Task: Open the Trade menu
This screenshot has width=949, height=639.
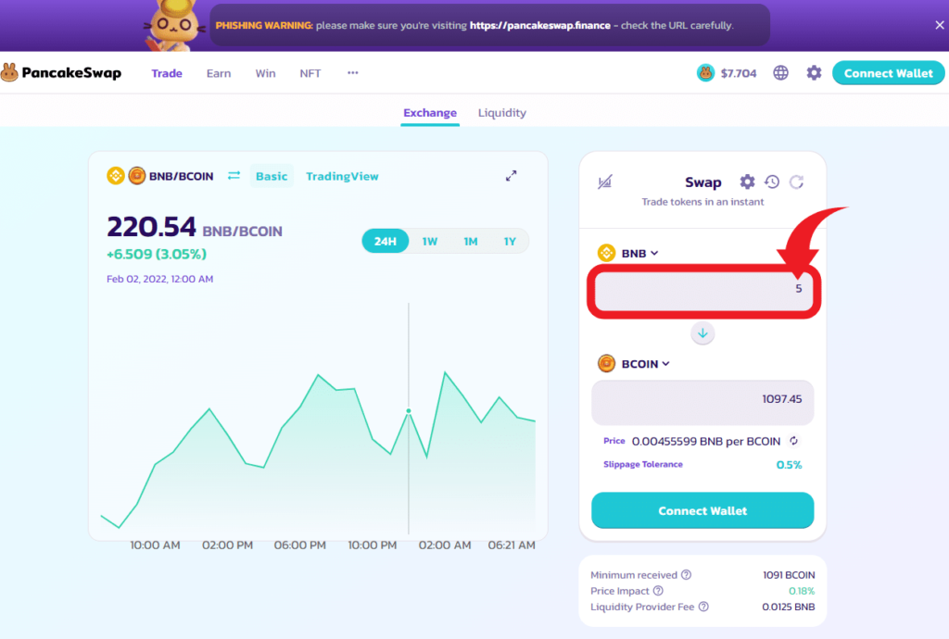Action: [167, 73]
